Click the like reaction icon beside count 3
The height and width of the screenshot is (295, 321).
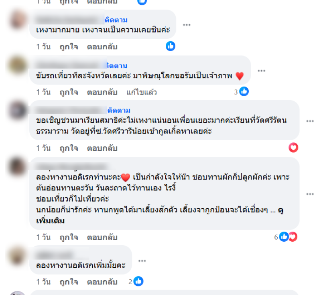click(244, 91)
